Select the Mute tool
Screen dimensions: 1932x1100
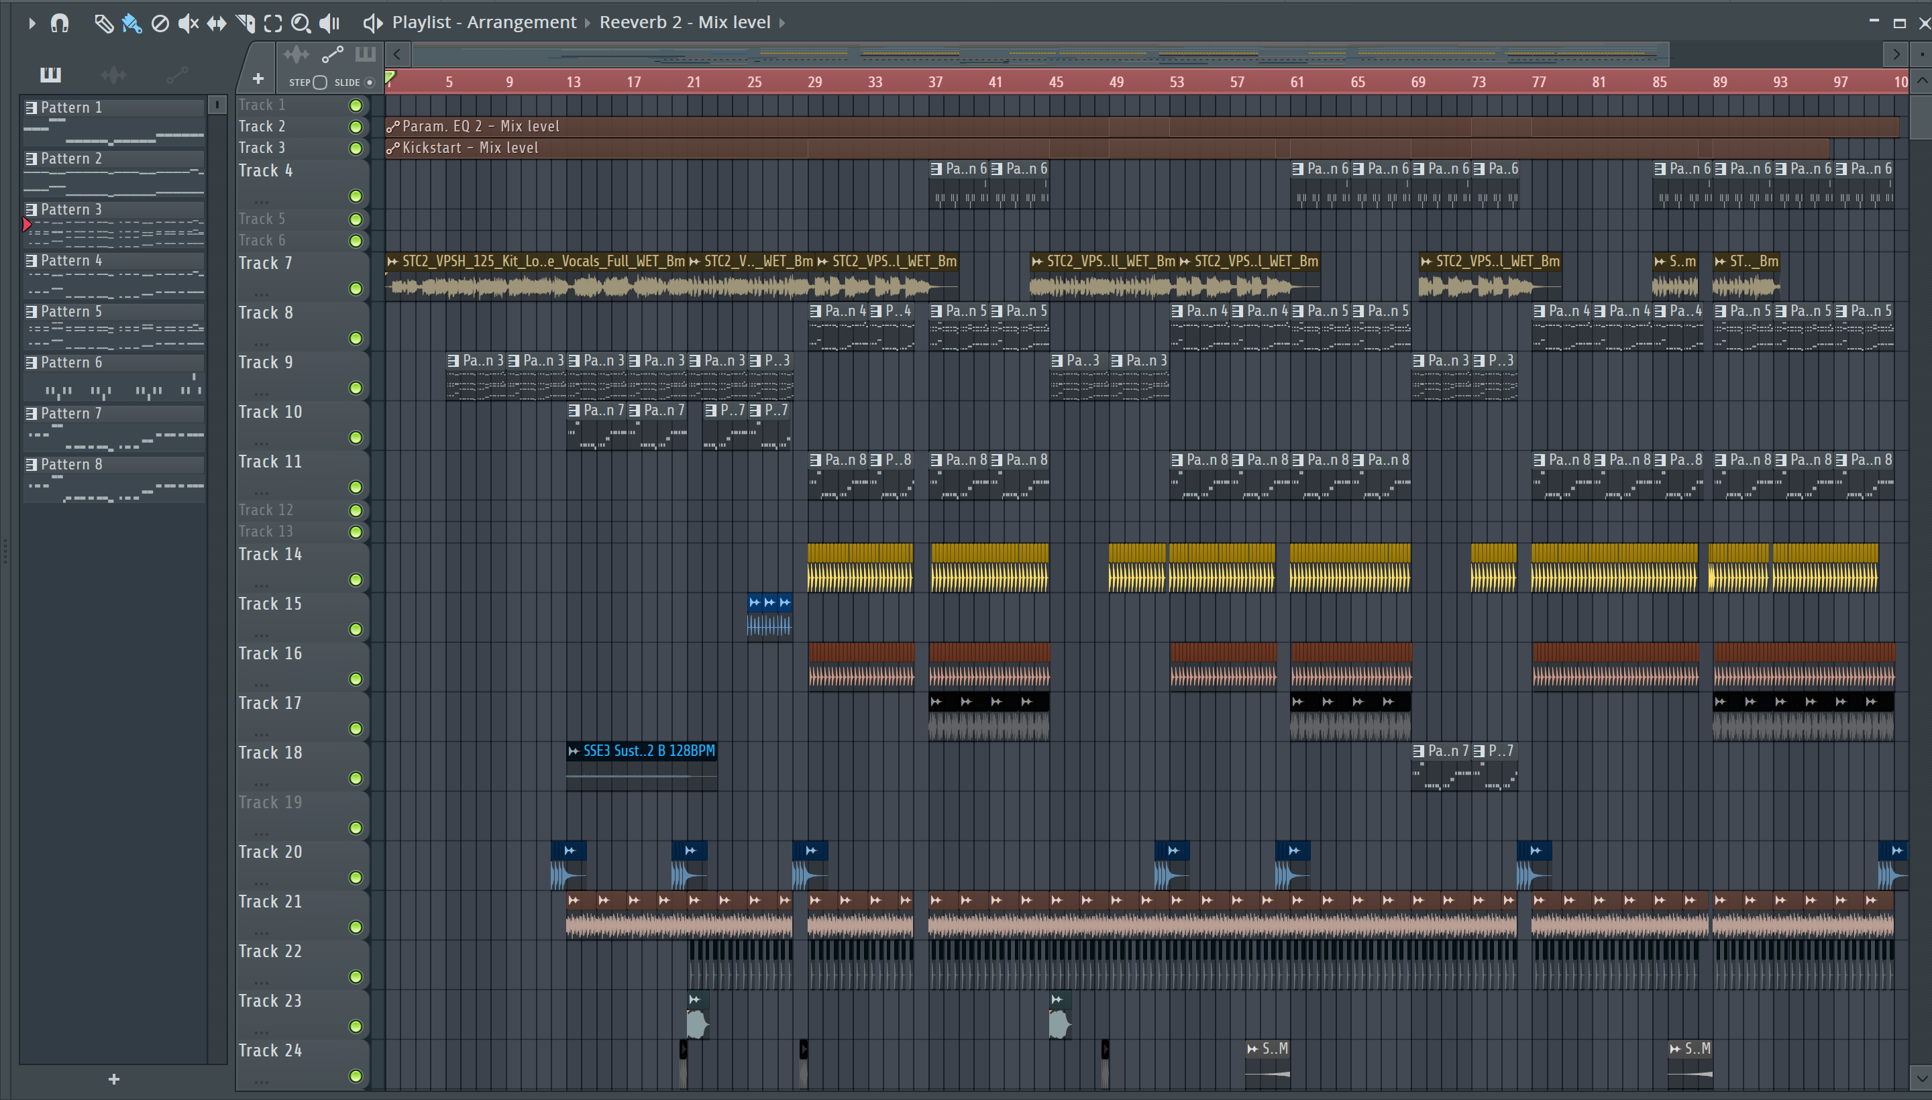188,23
